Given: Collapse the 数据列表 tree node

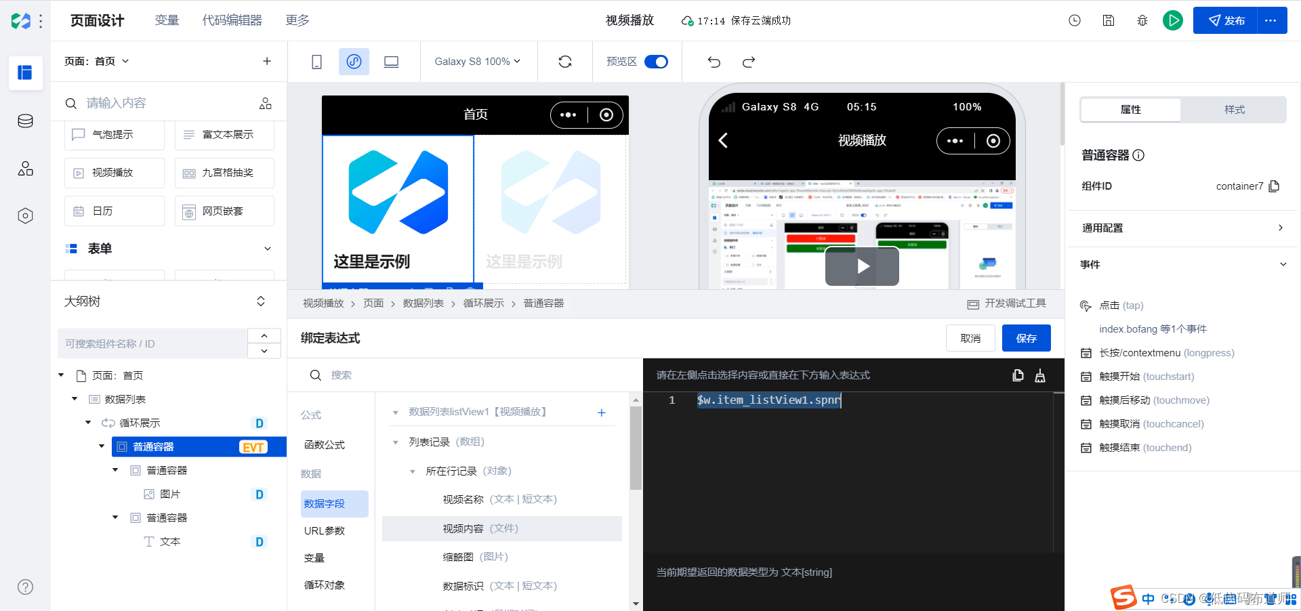Looking at the screenshot, I should click(x=75, y=399).
